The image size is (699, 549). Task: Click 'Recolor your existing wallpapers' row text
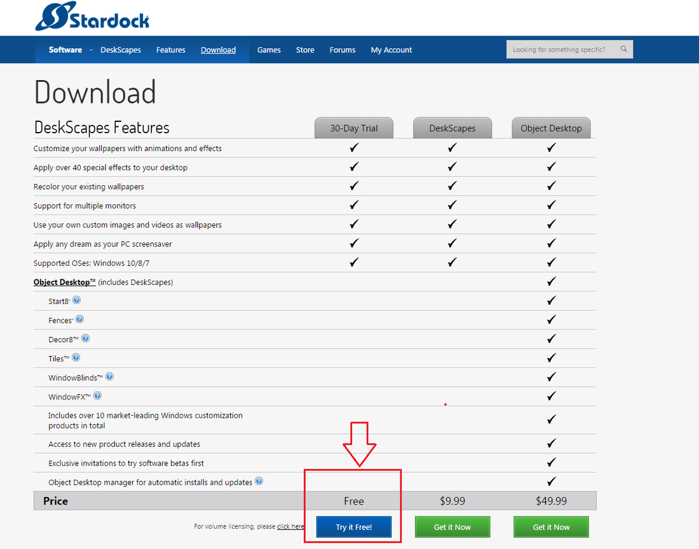tap(89, 187)
